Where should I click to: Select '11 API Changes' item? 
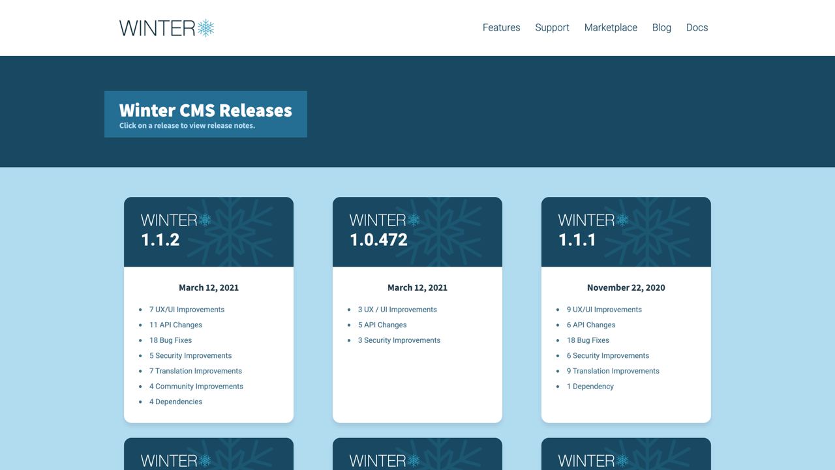175,325
